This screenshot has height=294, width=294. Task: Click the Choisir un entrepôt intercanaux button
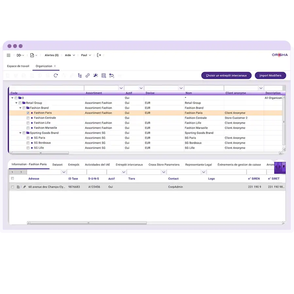coord(226,75)
